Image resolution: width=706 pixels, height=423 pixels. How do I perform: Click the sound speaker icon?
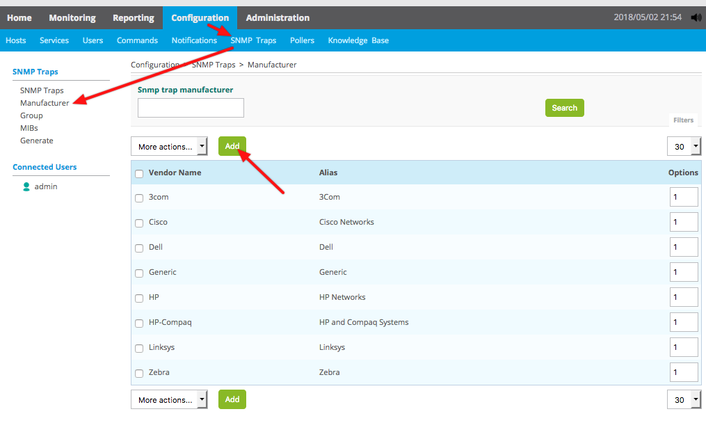click(x=696, y=18)
